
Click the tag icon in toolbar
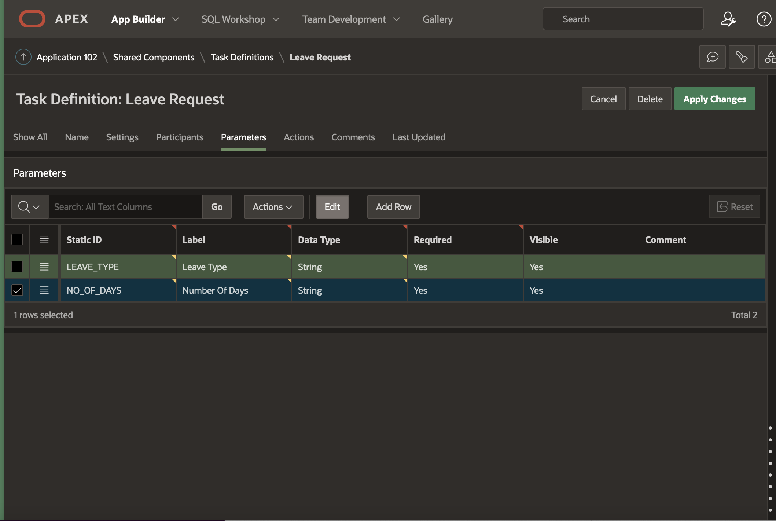point(742,57)
